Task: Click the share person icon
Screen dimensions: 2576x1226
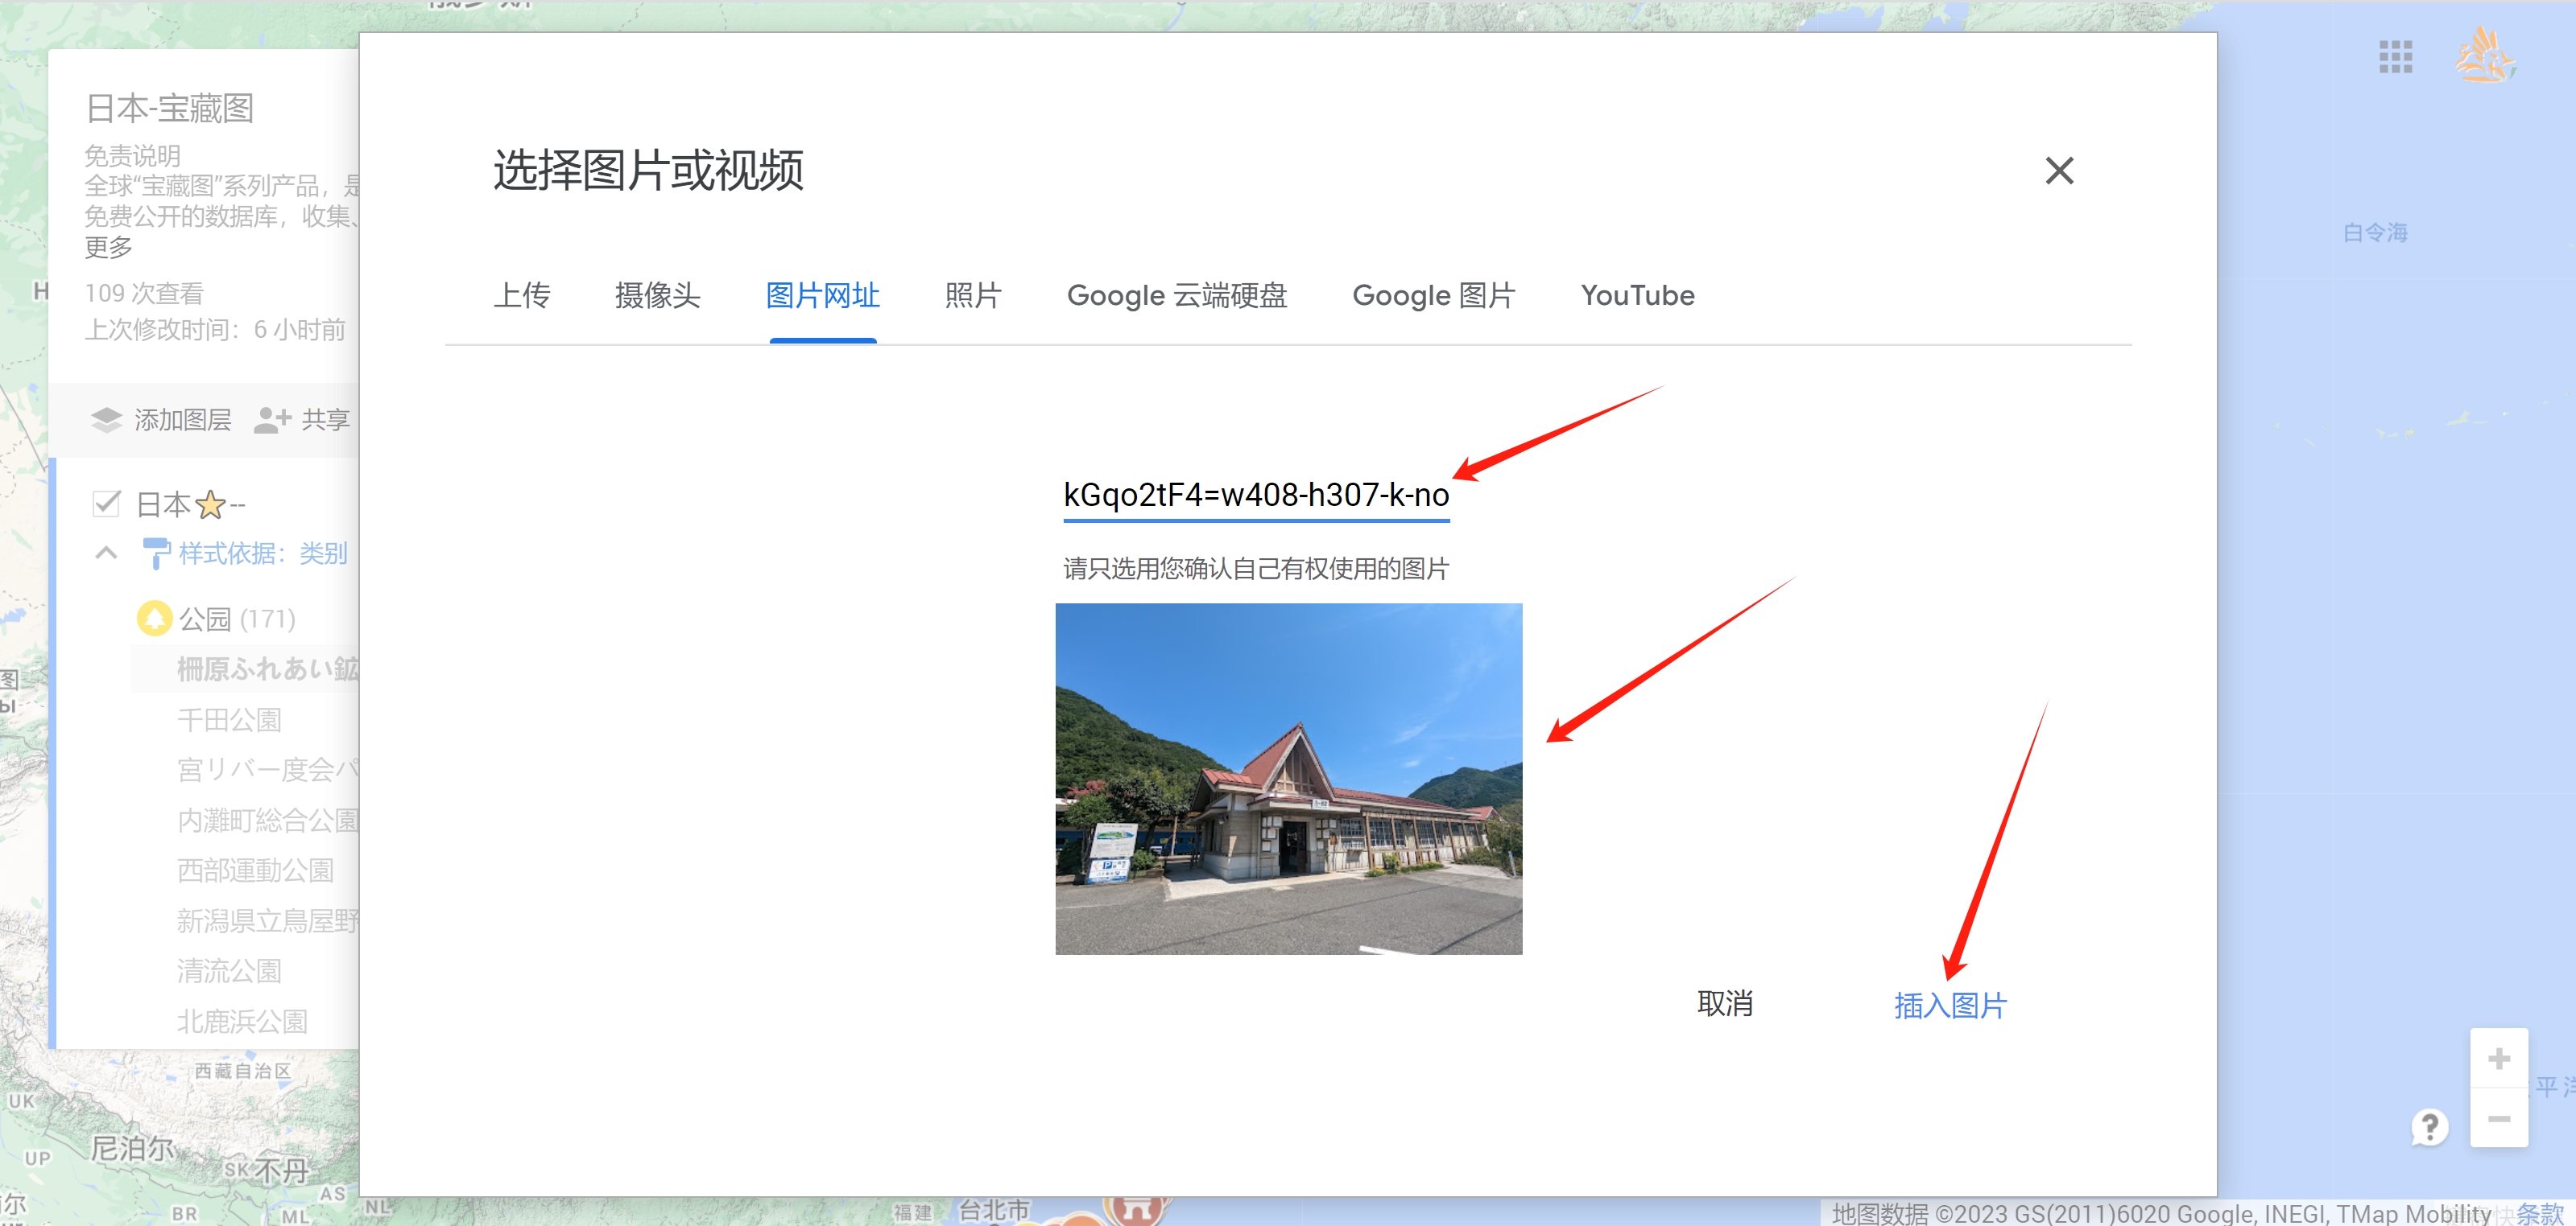Action: pos(271,420)
